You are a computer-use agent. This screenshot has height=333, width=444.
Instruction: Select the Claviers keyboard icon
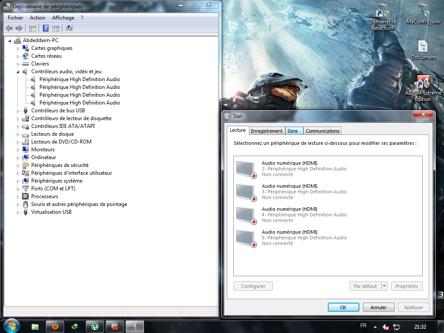[26, 64]
